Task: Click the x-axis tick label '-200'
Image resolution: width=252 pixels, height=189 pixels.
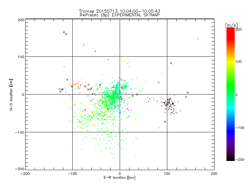Action: 25,174
